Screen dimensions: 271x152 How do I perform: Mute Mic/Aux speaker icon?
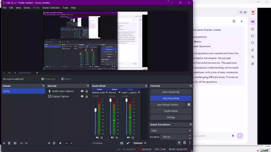112,138
